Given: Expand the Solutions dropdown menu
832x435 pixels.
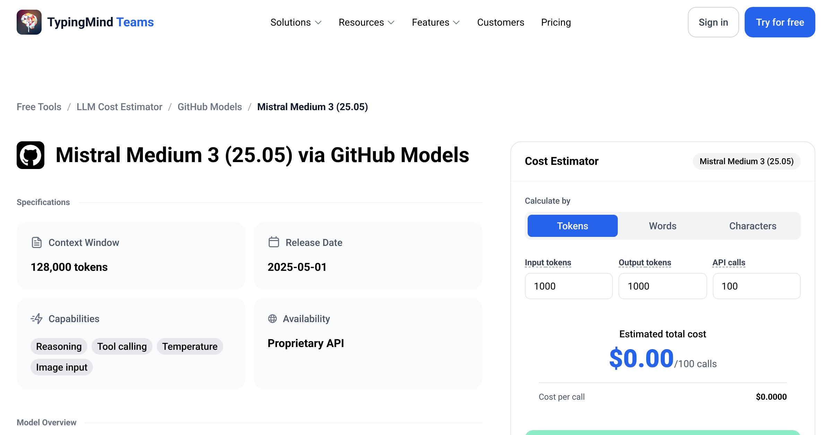Looking at the screenshot, I should point(296,22).
